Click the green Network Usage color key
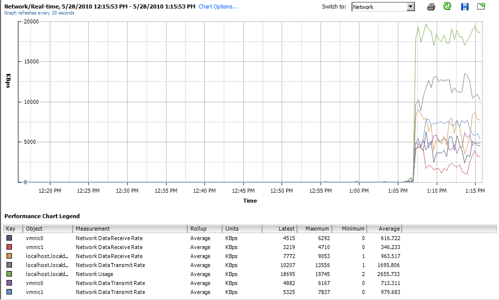This screenshot has width=499, height=300. point(9,275)
